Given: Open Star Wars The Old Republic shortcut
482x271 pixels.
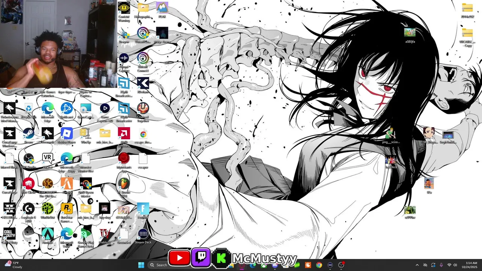Looking at the screenshot, I should coord(47,187).
